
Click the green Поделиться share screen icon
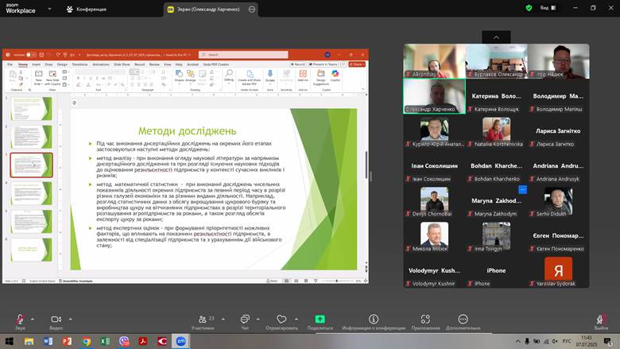tap(320, 319)
